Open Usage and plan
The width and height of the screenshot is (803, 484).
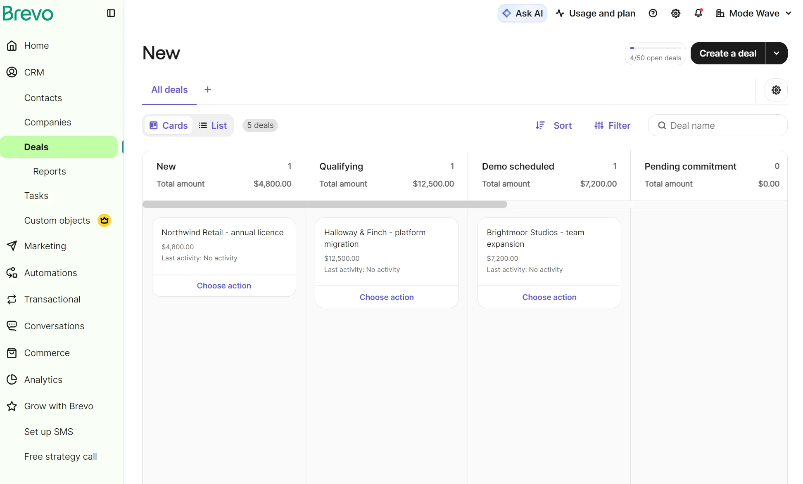(596, 13)
